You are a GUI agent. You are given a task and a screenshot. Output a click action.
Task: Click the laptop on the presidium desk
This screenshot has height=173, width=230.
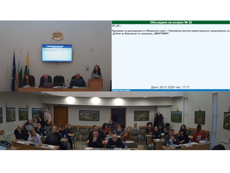pyautogui.click(x=48, y=85)
